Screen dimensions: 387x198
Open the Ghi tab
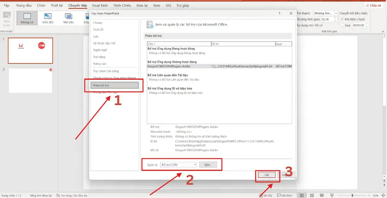tap(168, 5)
